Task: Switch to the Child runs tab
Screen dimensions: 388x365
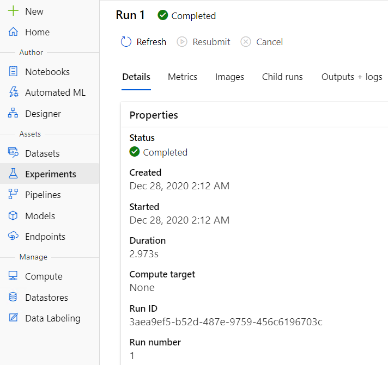Action: [x=282, y=77]
